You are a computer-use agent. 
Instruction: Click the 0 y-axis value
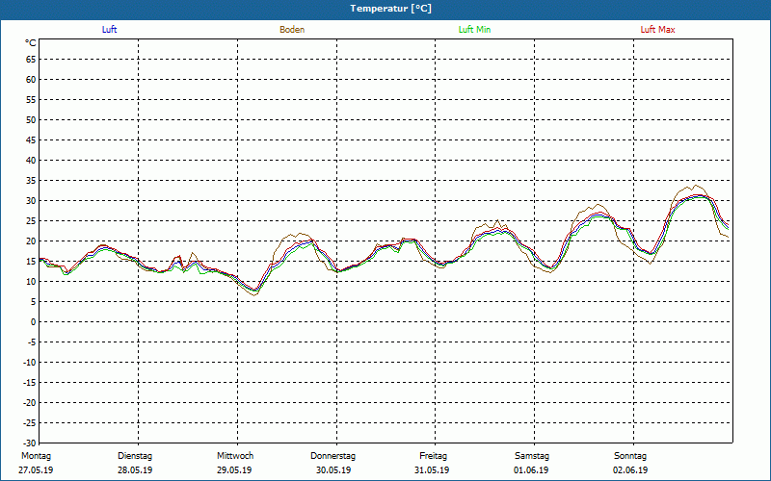tap(34, 322)
